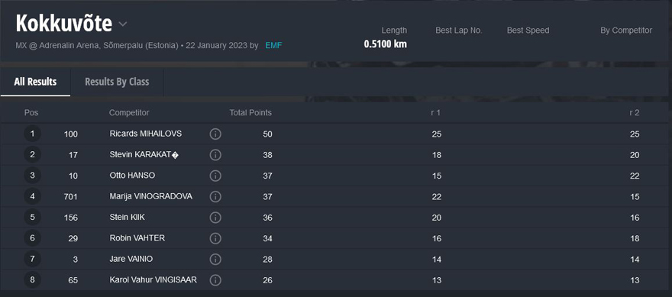The width and height of the screenshot is (672, 297).
Task: Click info icon for Karol Vahur VINGISAAR
Action: pos(215,280)
